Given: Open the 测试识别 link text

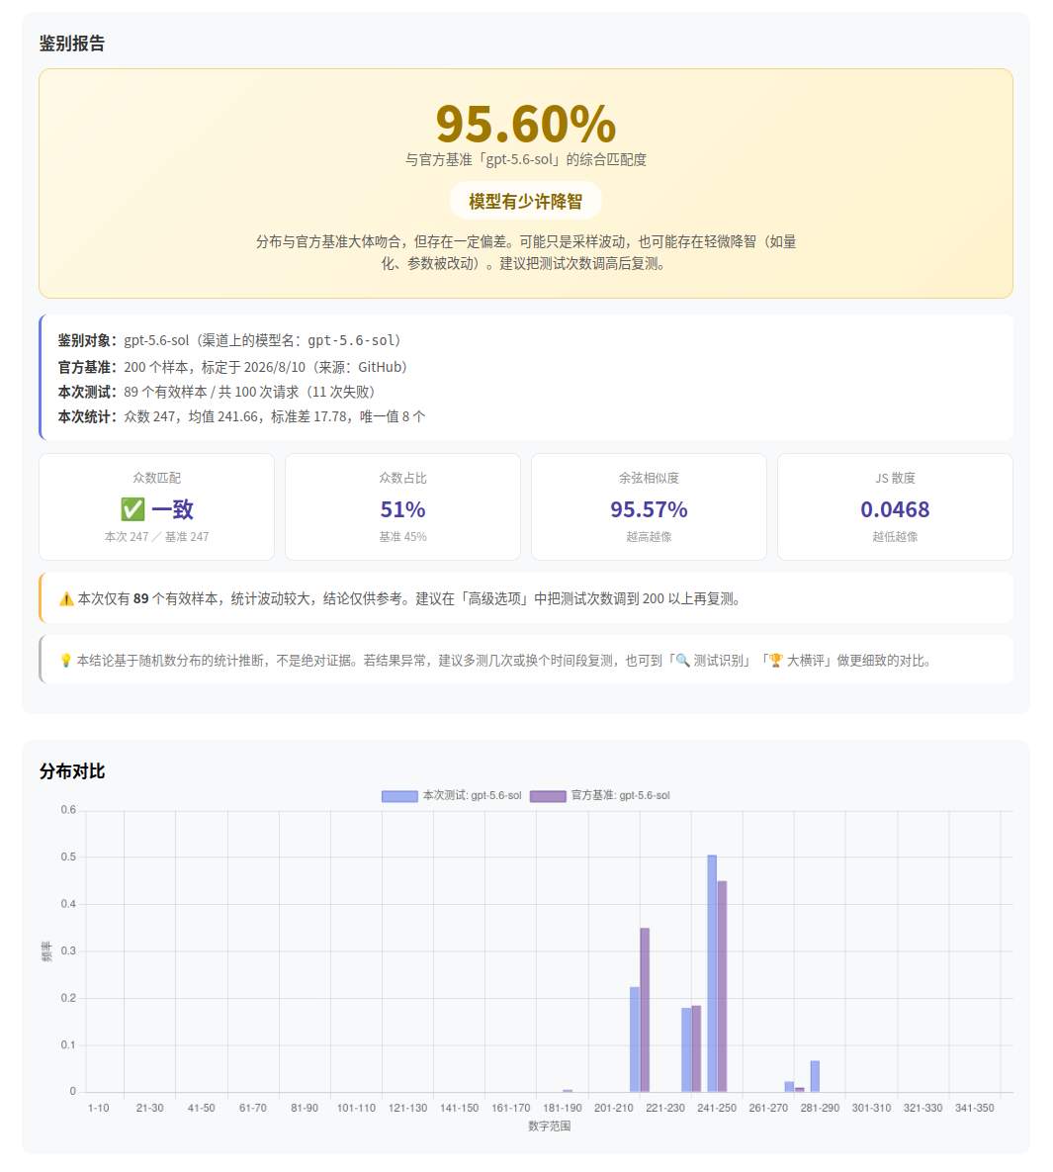Looking at the screenshot, I should (x=717, y=661).
